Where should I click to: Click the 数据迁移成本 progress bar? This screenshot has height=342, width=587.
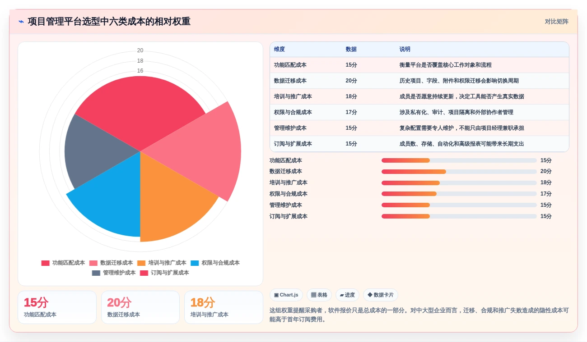(x=459, y=172)
